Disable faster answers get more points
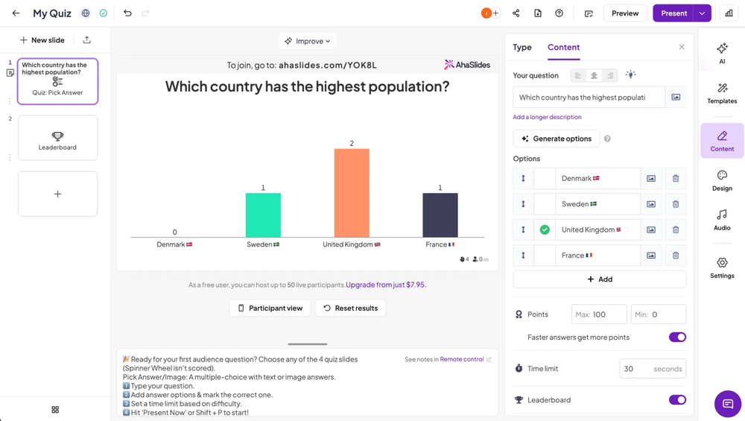The image size is (745, 421). tap(676, 338)
